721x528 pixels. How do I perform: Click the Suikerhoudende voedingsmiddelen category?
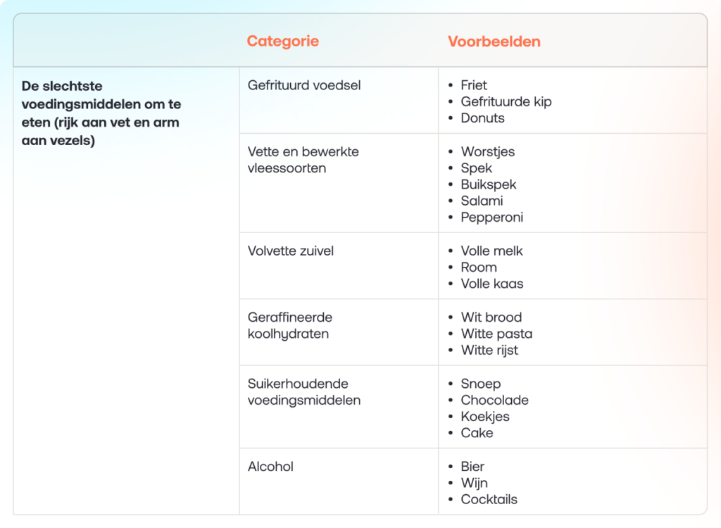click(x=304, y=392)
